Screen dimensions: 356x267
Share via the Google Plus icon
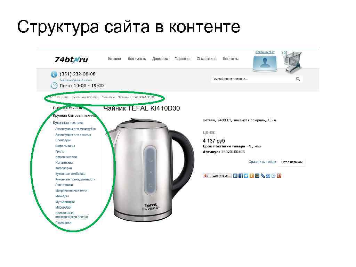pos(279,176)
